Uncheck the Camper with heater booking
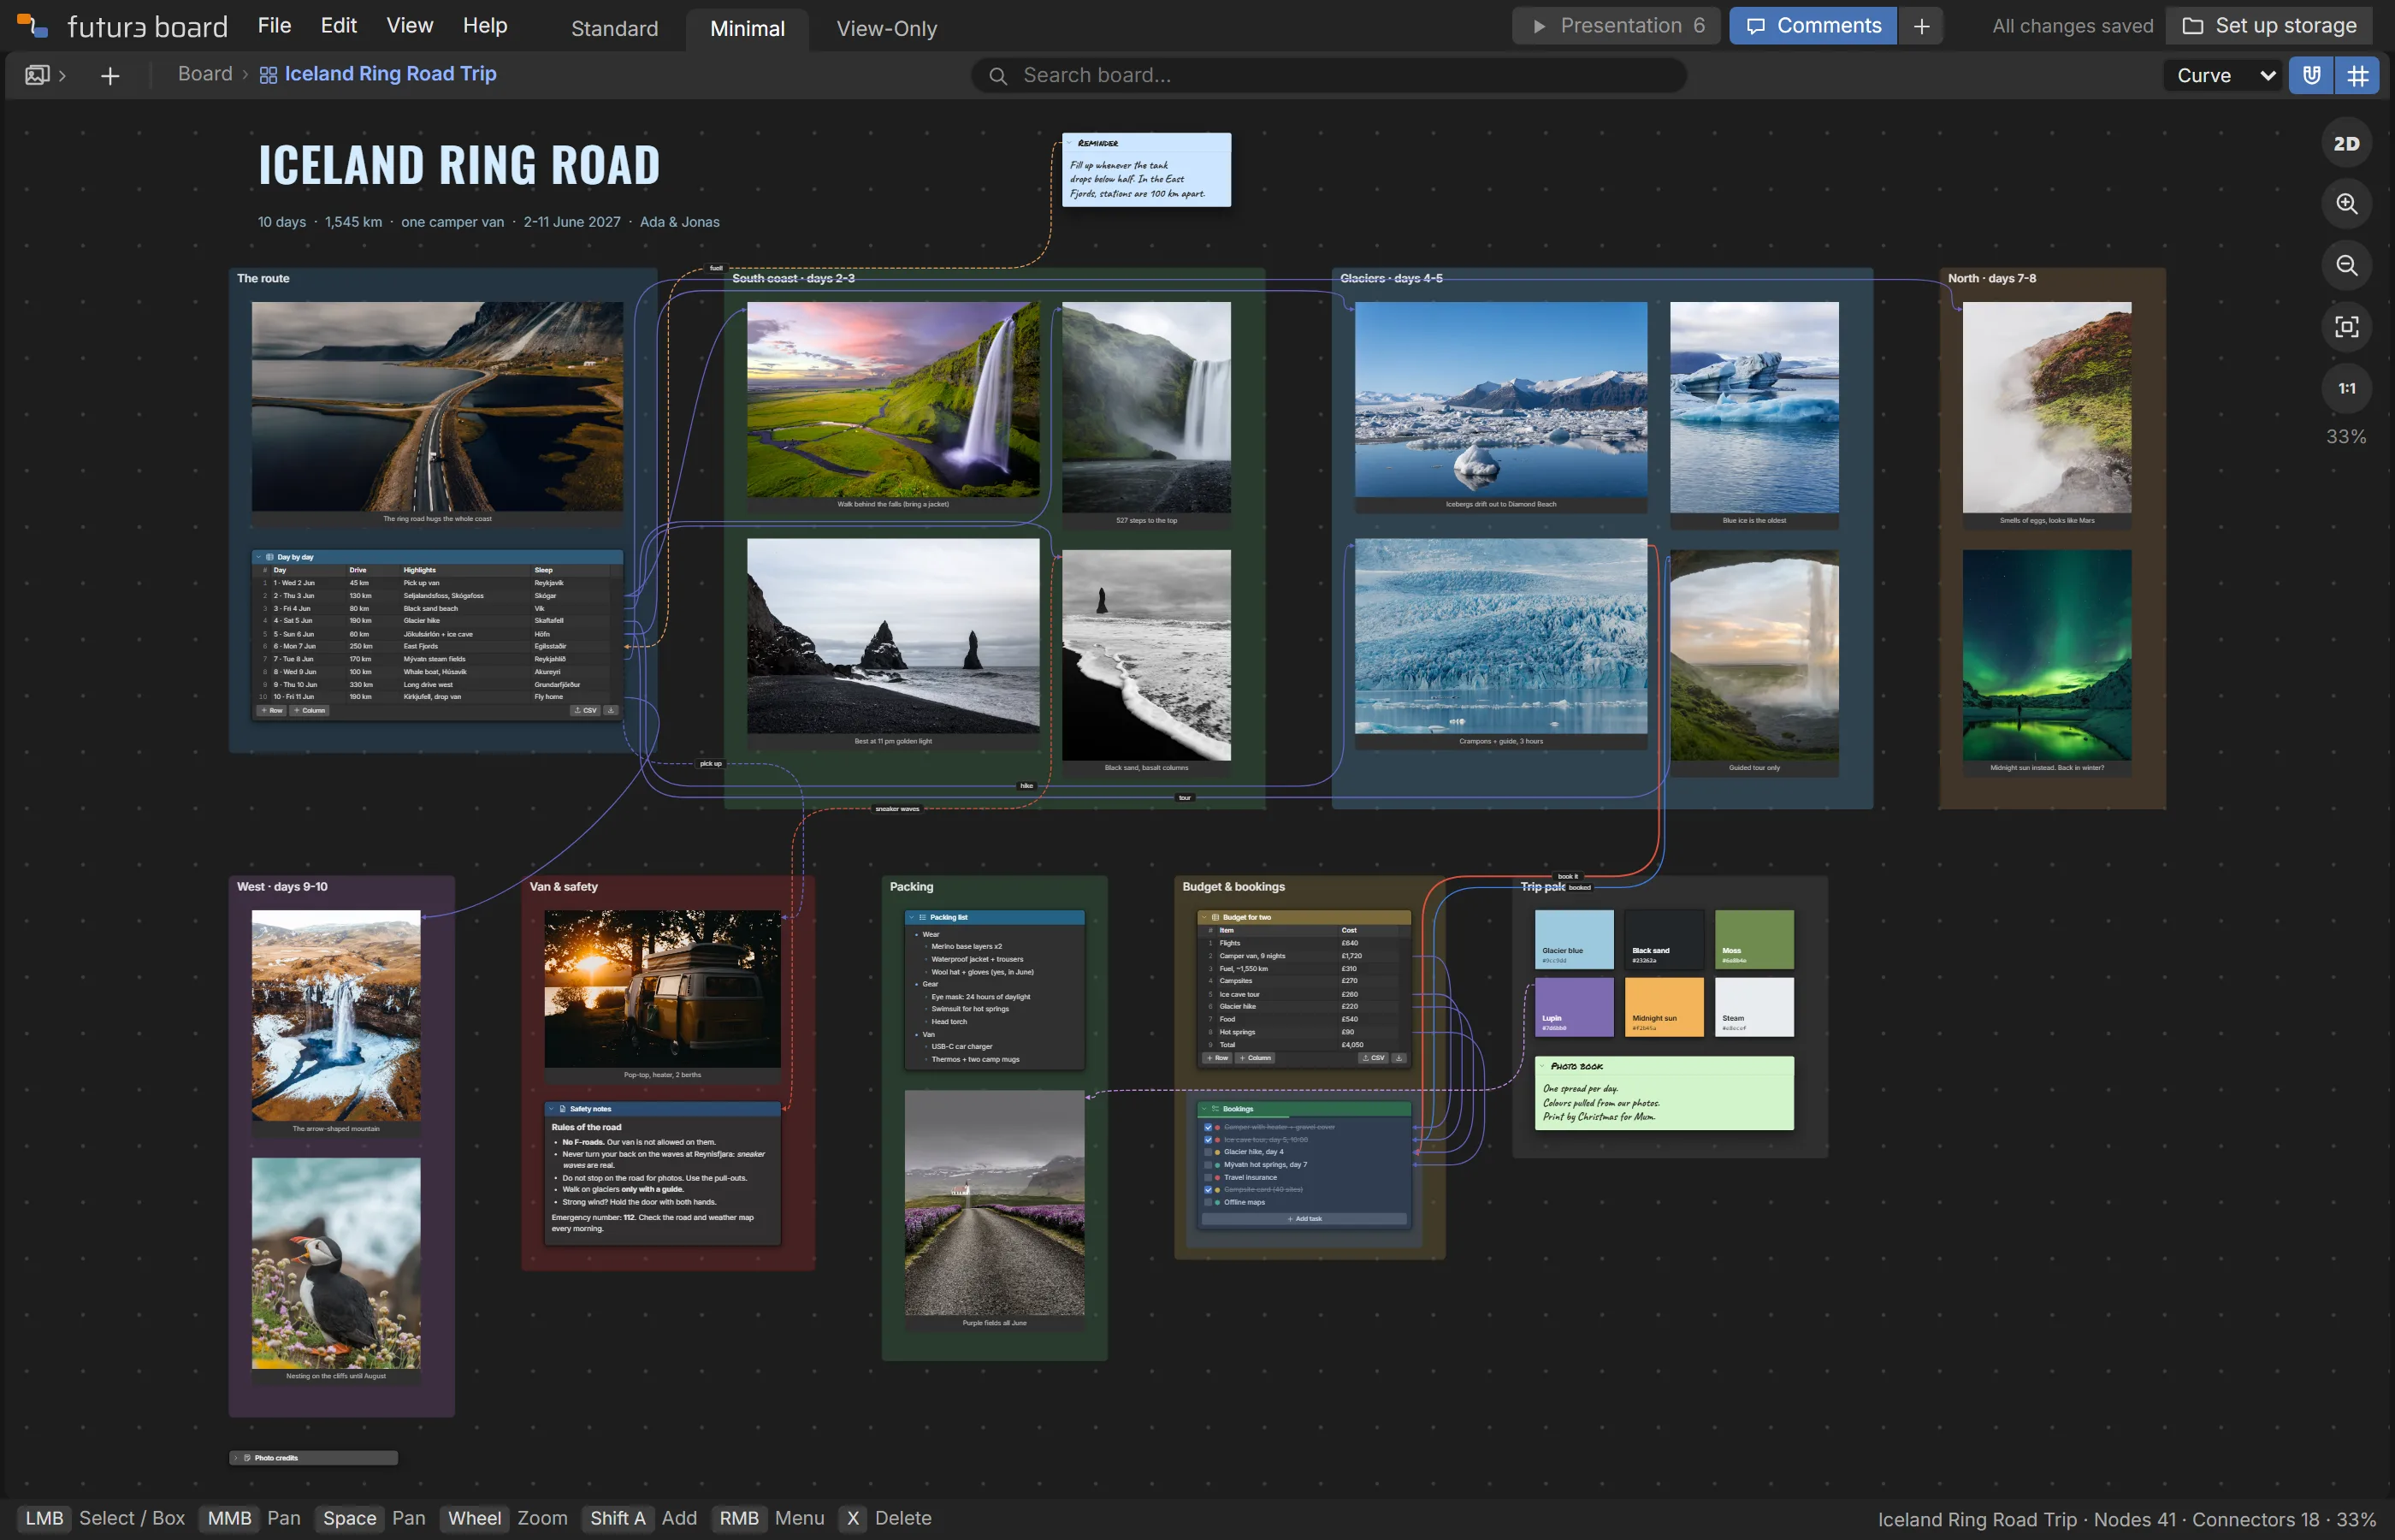The width and height of the screenshot is (2395, 1540). pos(1208,1127)
